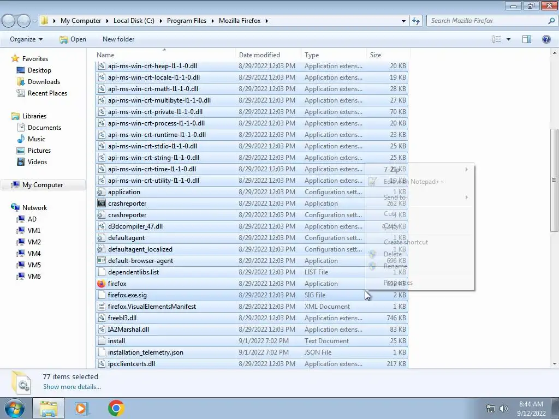This screenshot has height=419, width=559.
Task: Click Show more details link
Action: pos(72,387)
